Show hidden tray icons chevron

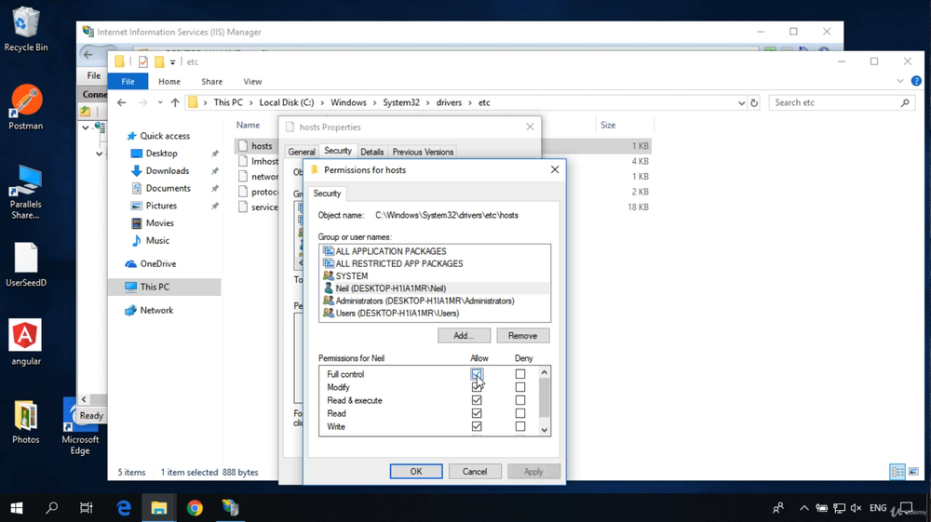point(804,508)
